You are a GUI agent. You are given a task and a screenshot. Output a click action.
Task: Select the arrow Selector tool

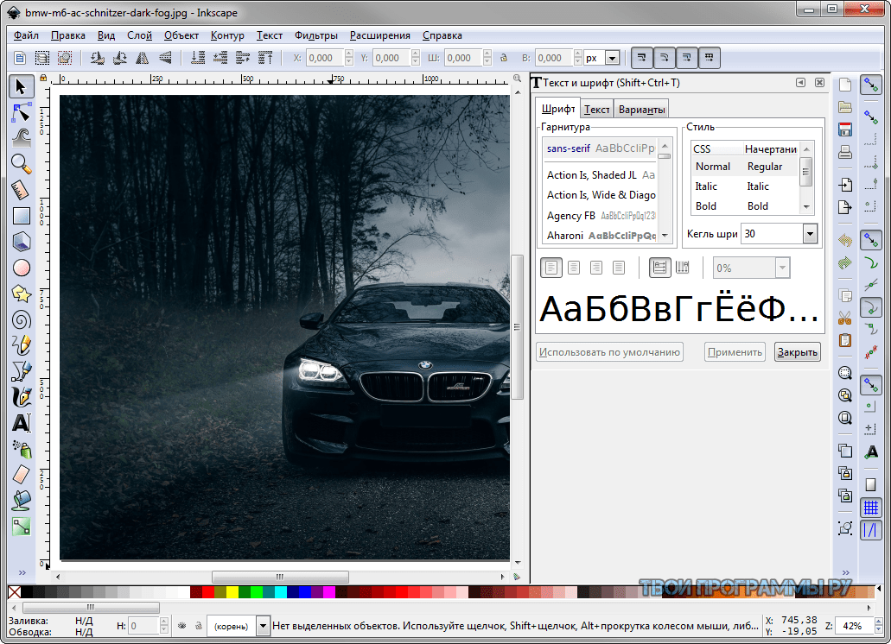point(21,87)
